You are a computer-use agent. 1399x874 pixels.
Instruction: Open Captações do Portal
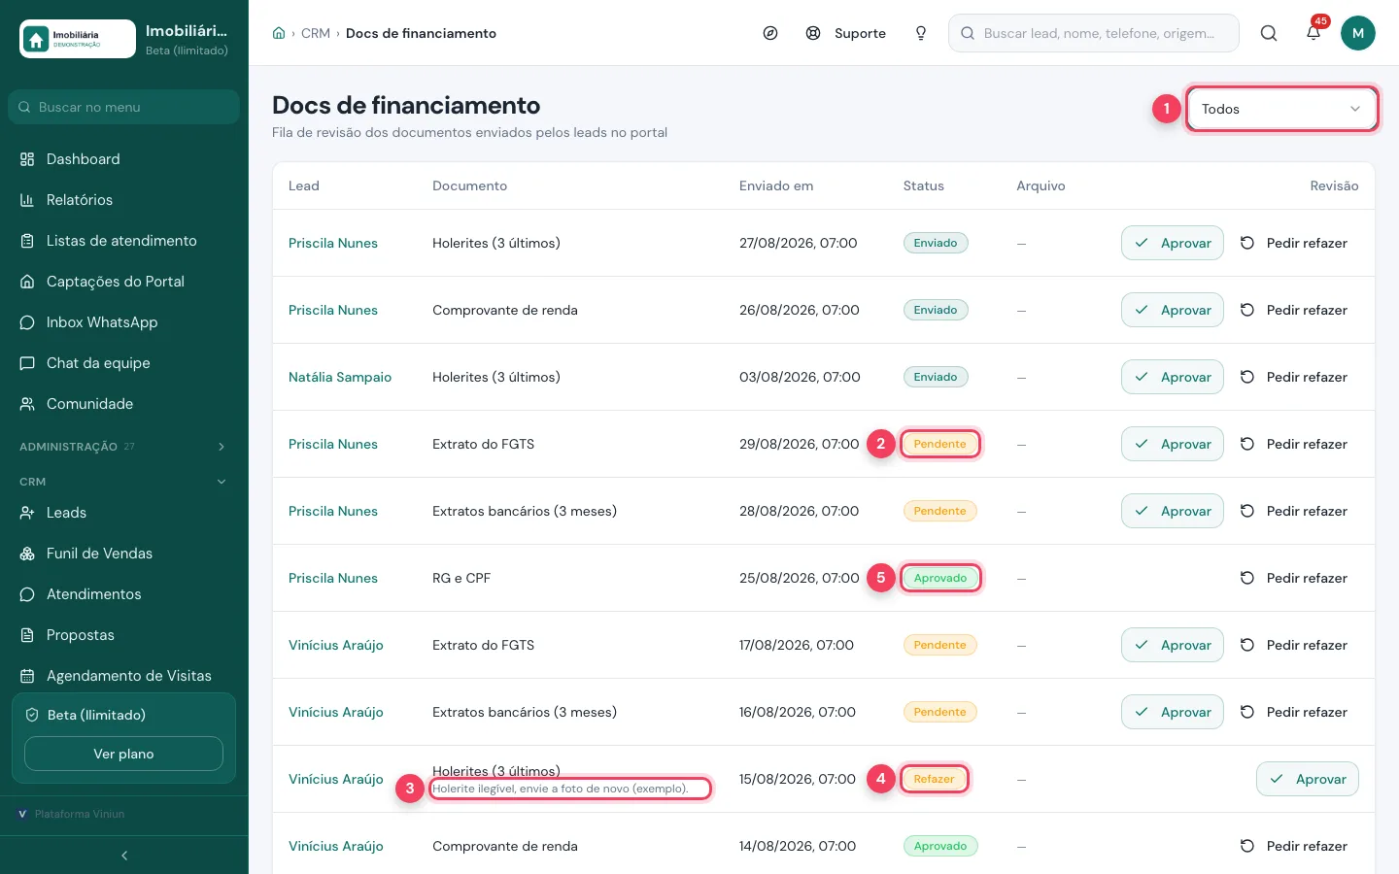[124, 282]
